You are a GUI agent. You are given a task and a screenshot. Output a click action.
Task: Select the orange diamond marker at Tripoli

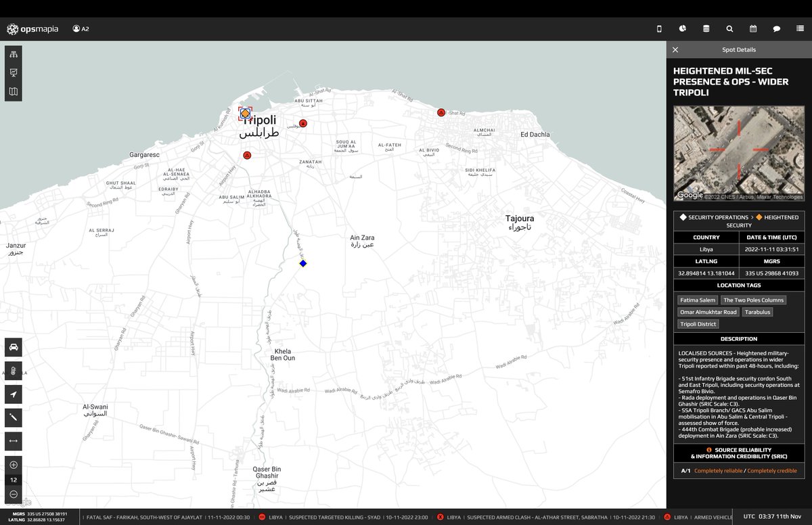(245, 114)
